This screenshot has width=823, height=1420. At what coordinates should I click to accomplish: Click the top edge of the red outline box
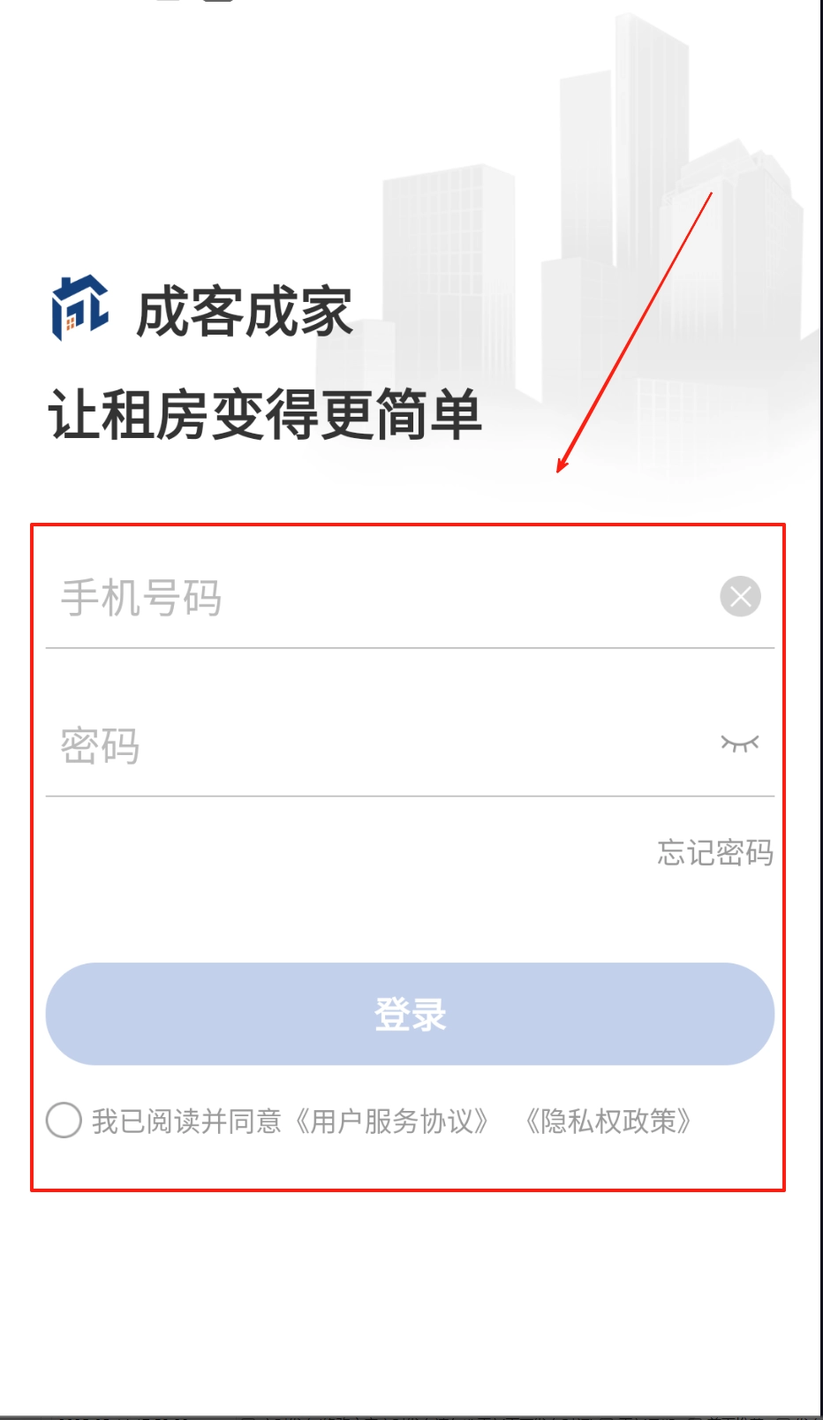408,525
